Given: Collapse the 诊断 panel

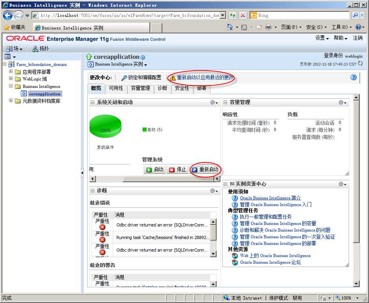Looking at the screenshot, I should [92, 191].
